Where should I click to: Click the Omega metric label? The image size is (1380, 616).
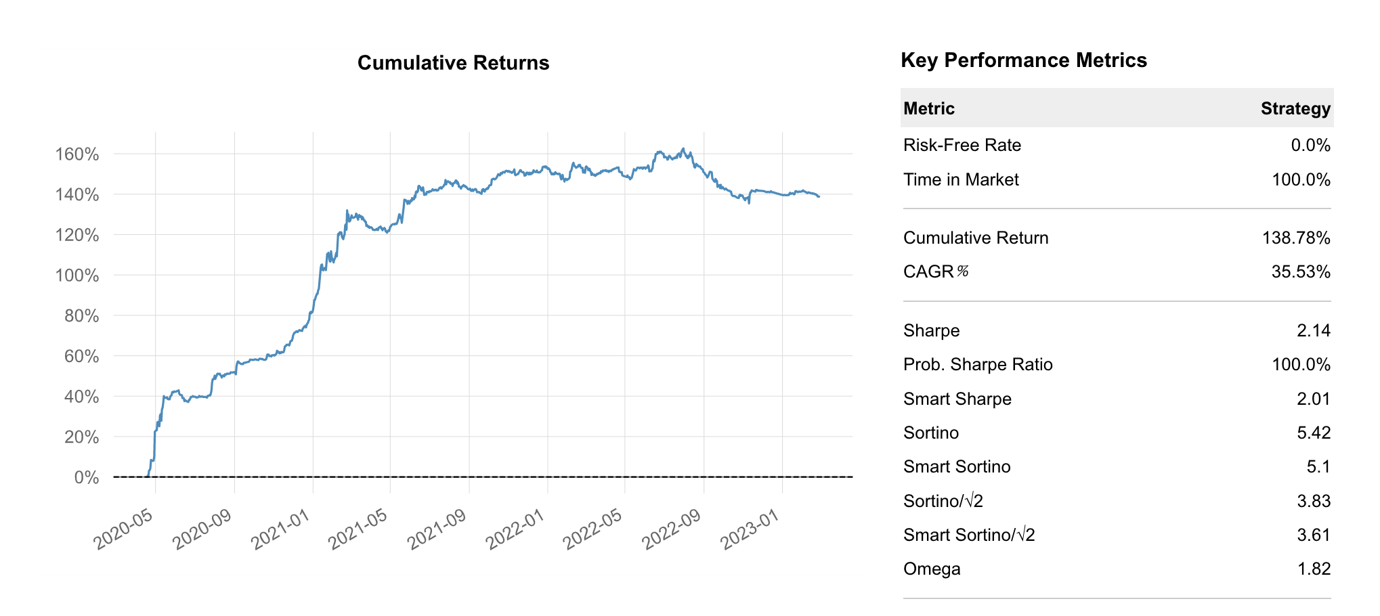(x=931, y=569)
